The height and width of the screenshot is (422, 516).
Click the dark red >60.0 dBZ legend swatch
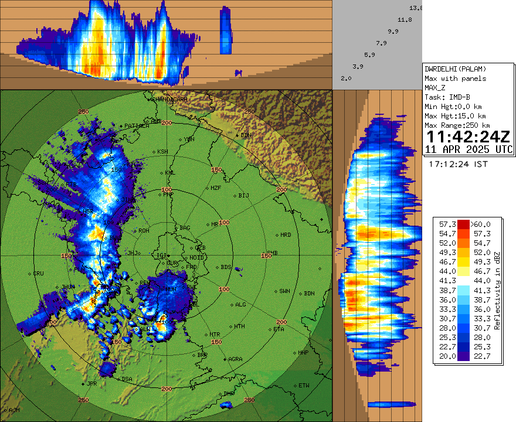(463, 224)
